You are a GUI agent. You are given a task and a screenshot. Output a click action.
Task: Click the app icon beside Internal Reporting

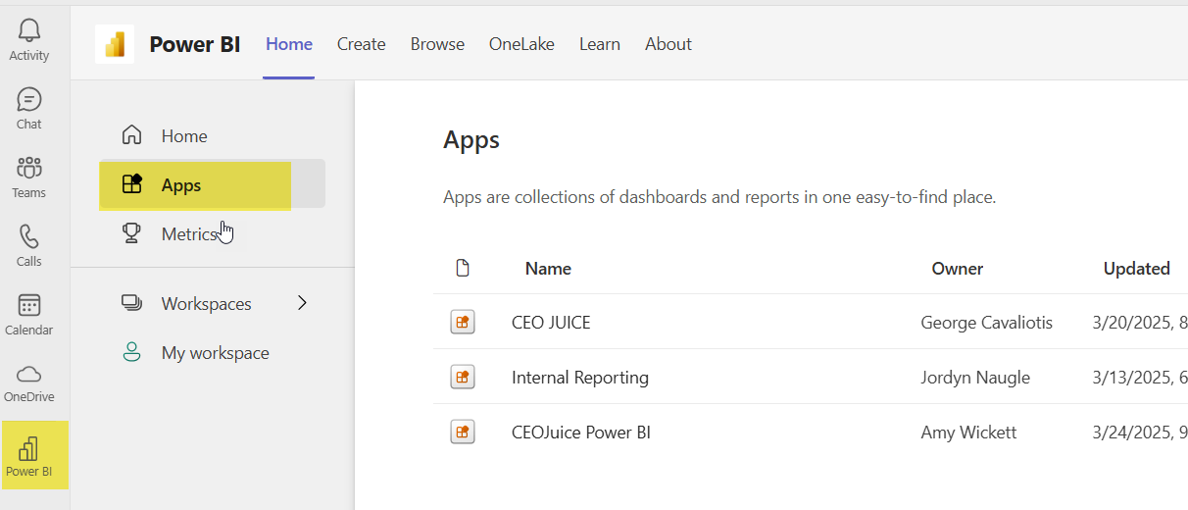463,377
